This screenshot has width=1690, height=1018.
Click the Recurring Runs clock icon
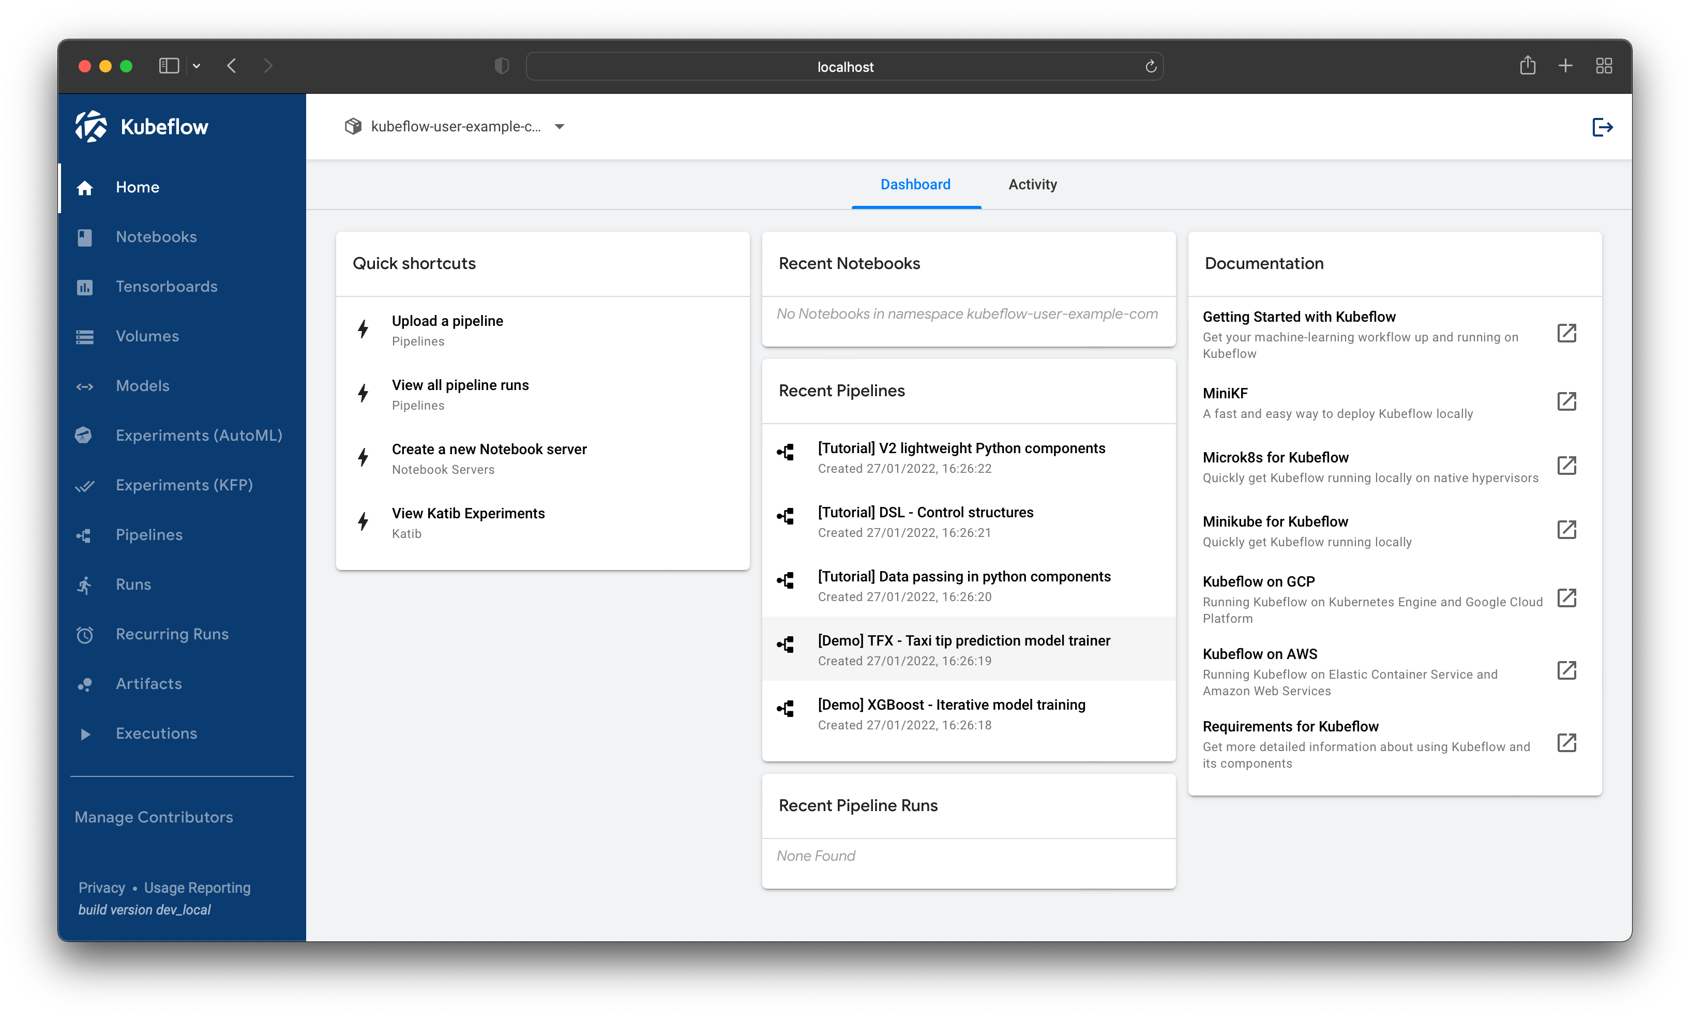coord(85,634)
